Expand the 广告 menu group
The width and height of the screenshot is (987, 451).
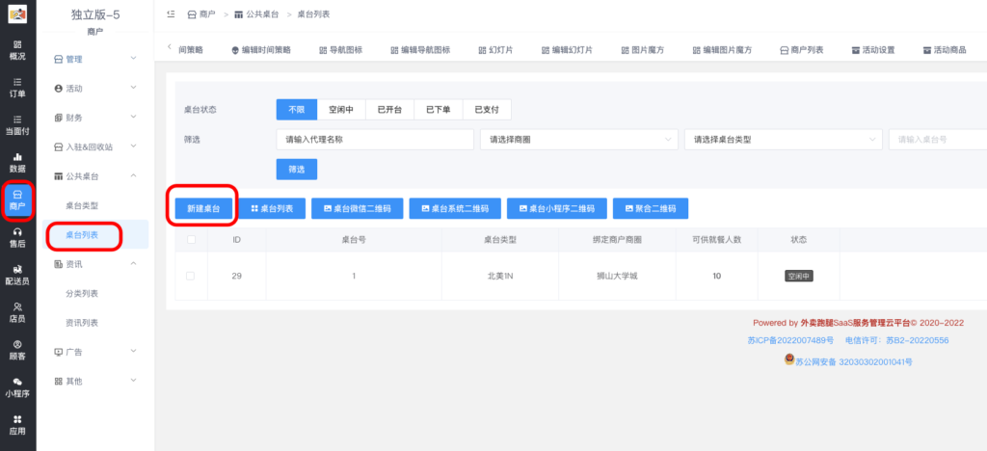[95, 352]
